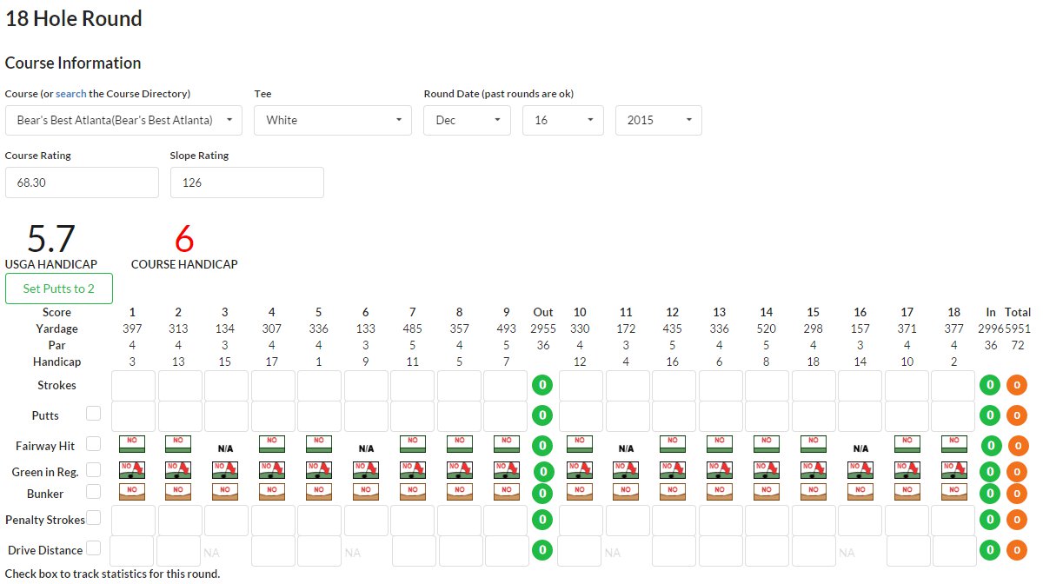Enable the Putts tracking checkbox
This screenshot has height=584, width=1043.
93,415
